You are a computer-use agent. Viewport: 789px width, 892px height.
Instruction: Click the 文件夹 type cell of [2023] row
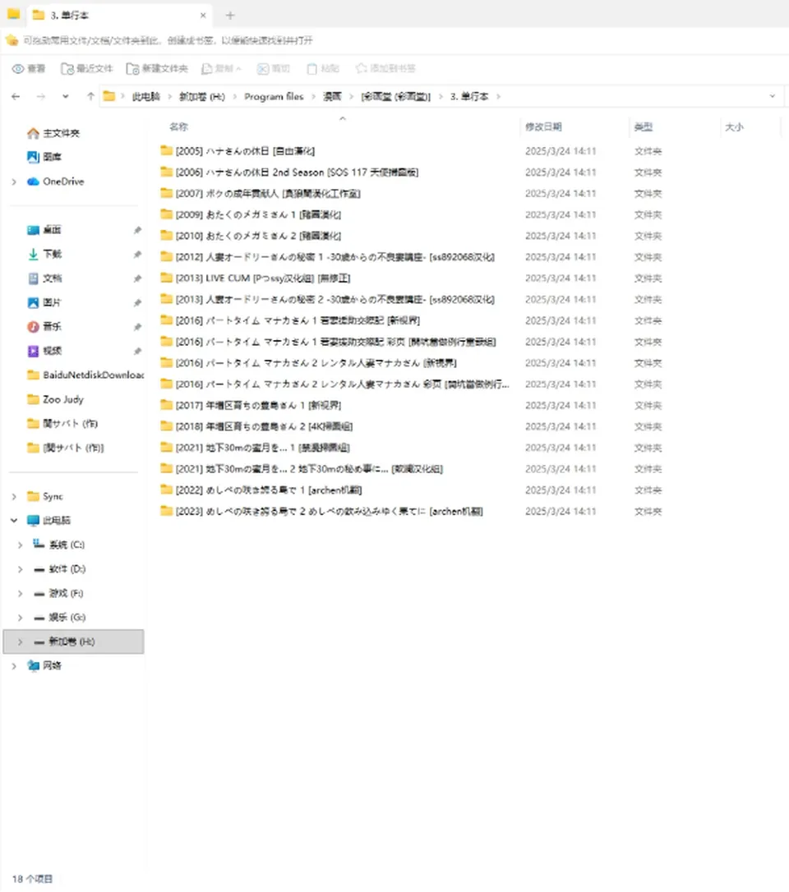tap(648, 512)
